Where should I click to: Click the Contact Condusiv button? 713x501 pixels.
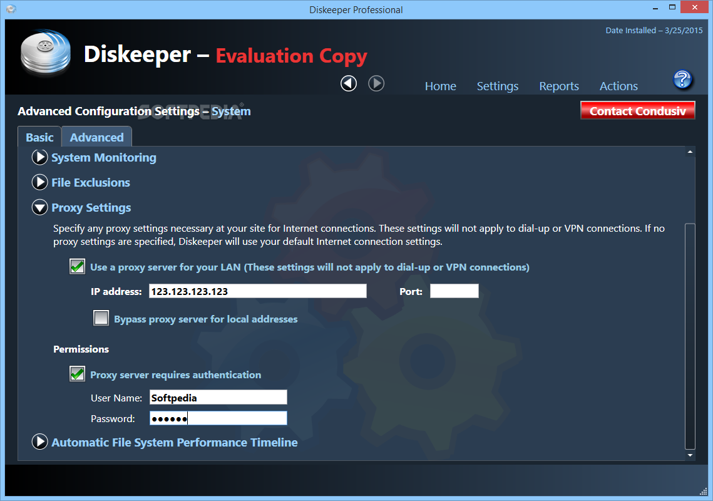(637, 111)
